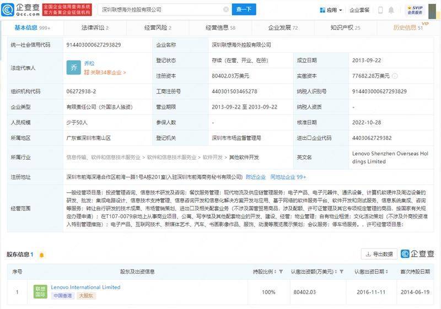This screenshot has height=309, width=441.
Task: Sort by 持股比例 column arrows
Action: pyautogui.click(x=275, y=272)
